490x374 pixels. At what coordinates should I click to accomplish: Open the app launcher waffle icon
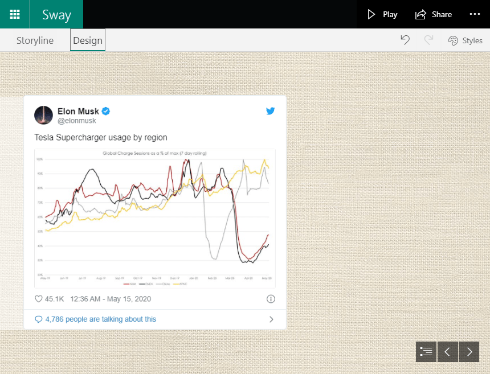15,14
